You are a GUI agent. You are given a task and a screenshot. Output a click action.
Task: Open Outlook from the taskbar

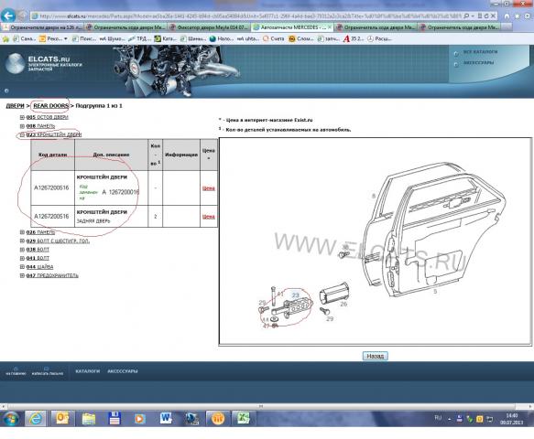click(62, 418)
